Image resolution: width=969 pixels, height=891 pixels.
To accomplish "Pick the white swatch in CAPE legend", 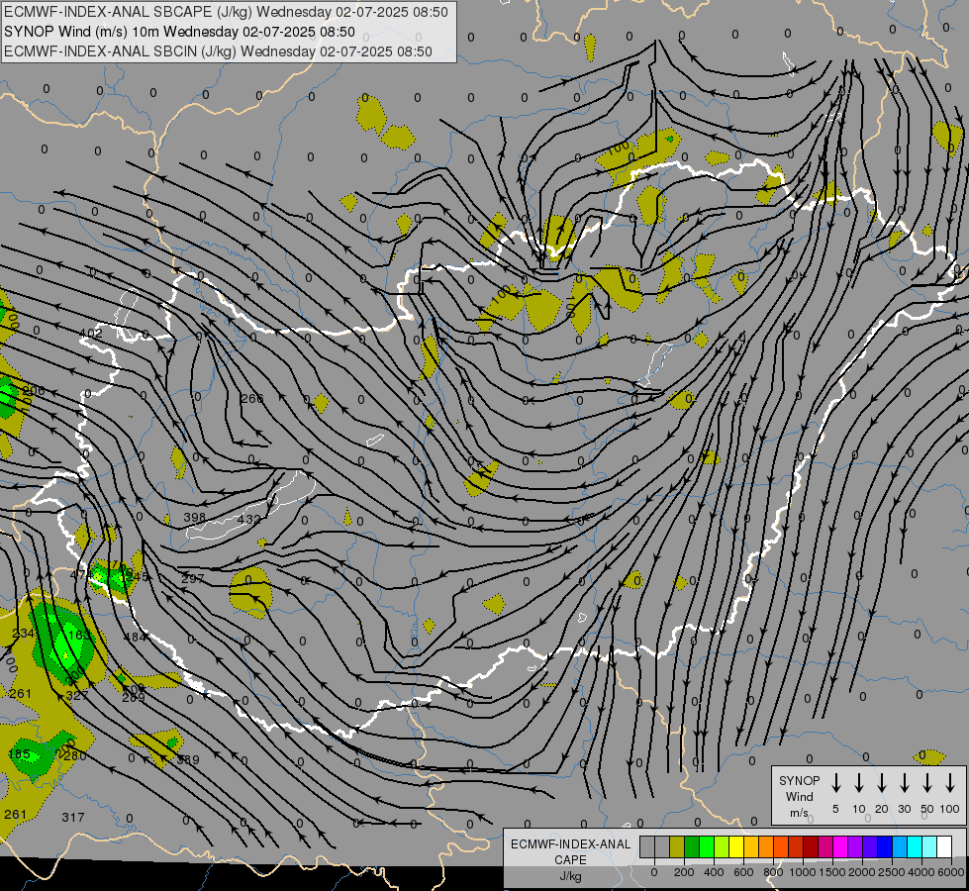I will tap(944, 846).
